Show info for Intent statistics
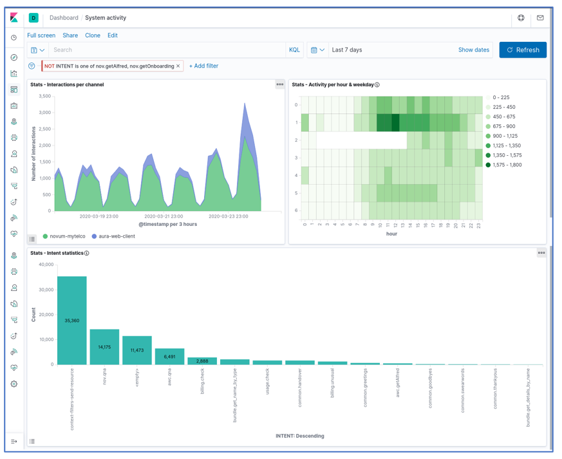 click(86, 254)
